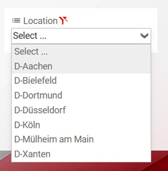The height and width of the screenshot is (171, 168).
Task: Click empty row area beside D-Köln
Action: [x=95, y=125]
